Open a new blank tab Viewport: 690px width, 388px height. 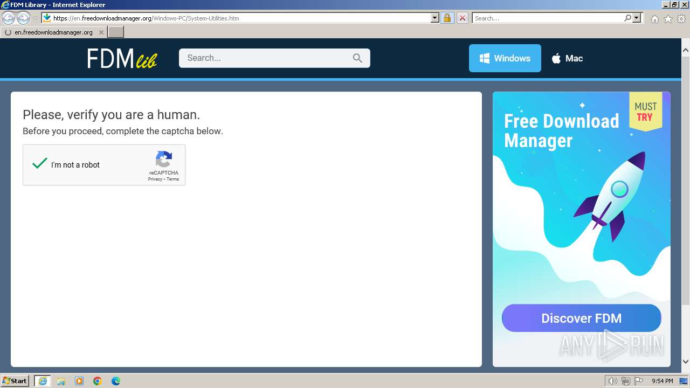pos(116,32)
